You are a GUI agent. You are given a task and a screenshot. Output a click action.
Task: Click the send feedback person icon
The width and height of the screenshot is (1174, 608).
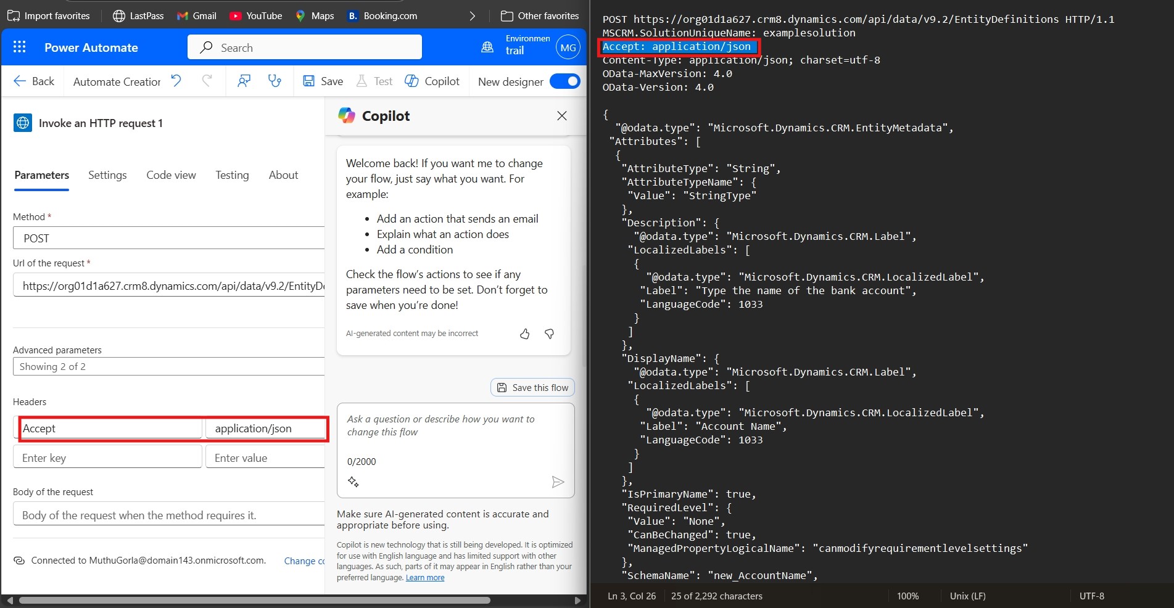click(x=244, y=81)
